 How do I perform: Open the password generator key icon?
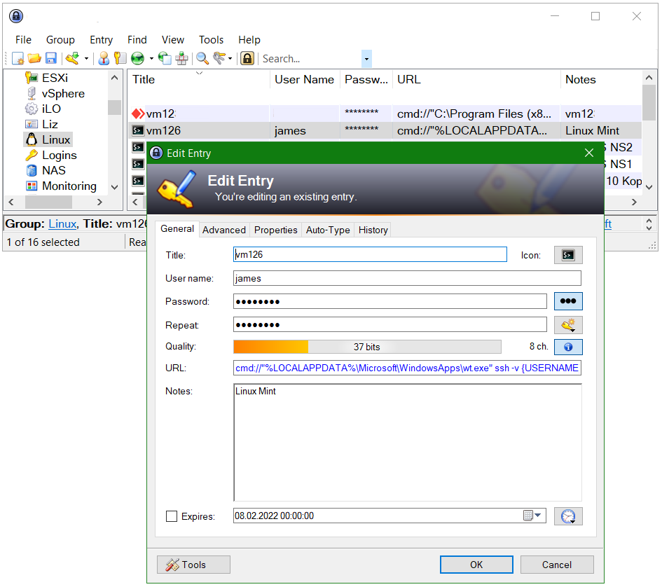pyautogui.click(x=568, y=324)
